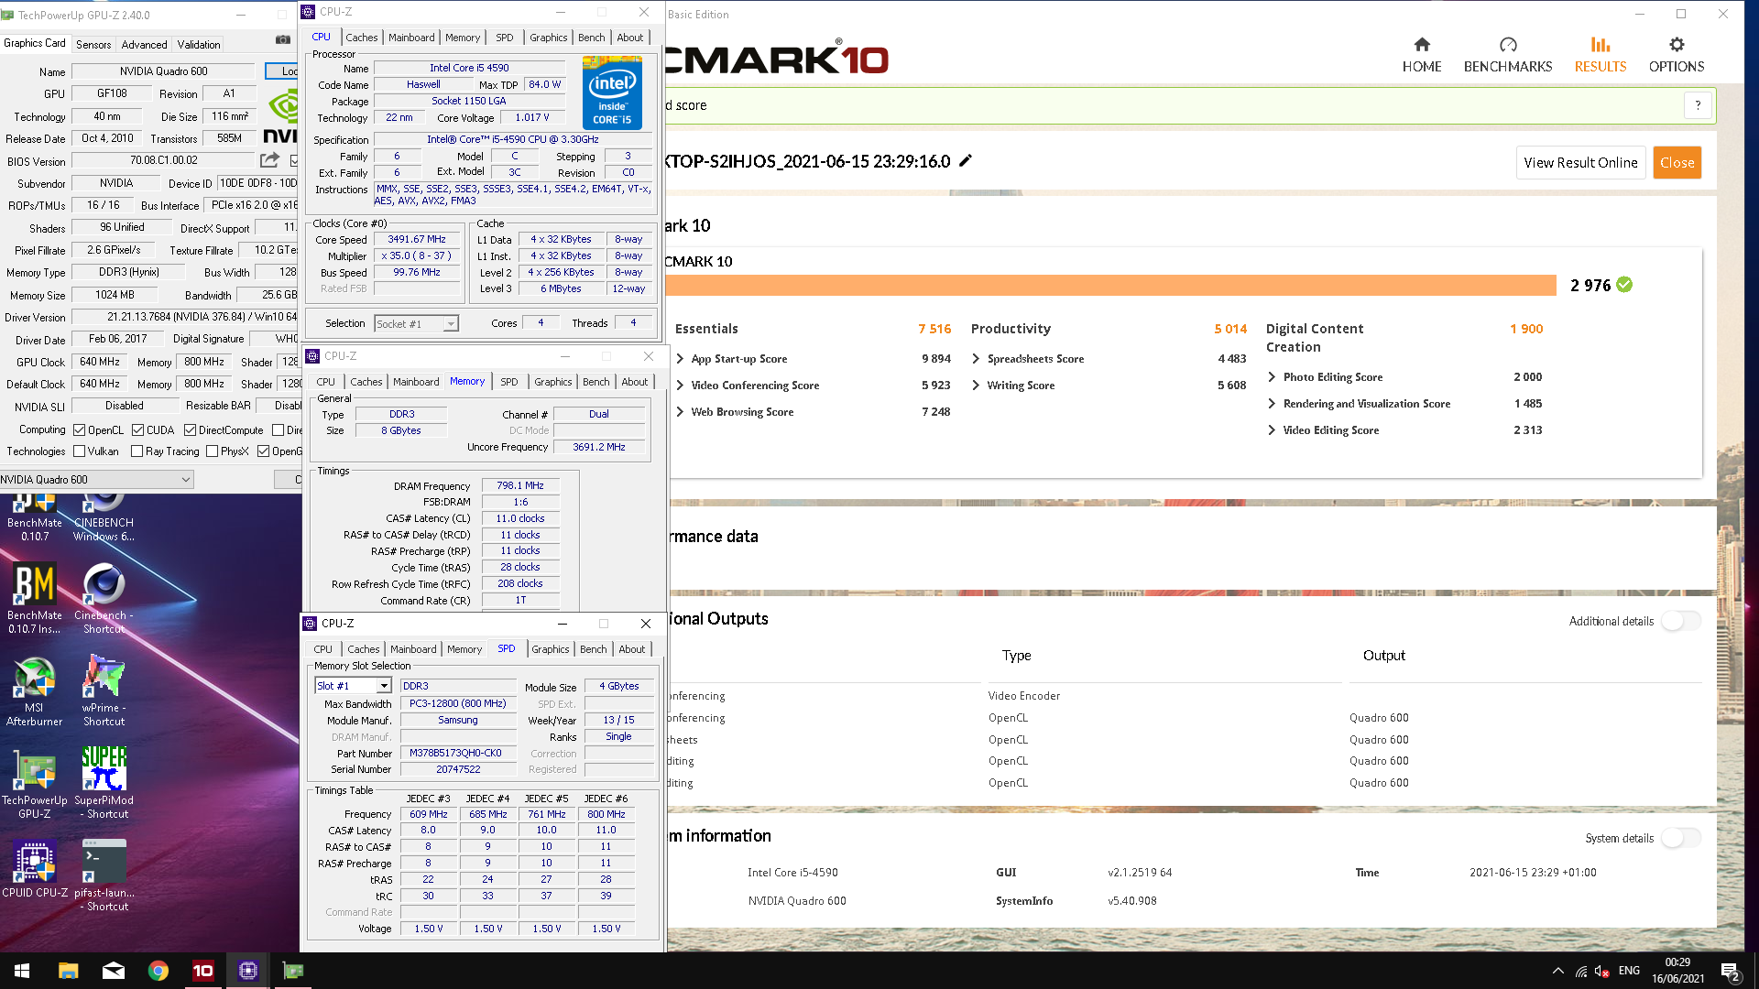Click Intel Core i5 inside logo
1759x989 pixels.
pos(612,92)
